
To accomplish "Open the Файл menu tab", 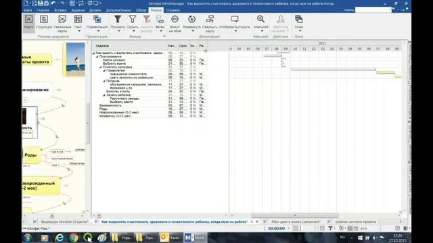I will (28, 10).
